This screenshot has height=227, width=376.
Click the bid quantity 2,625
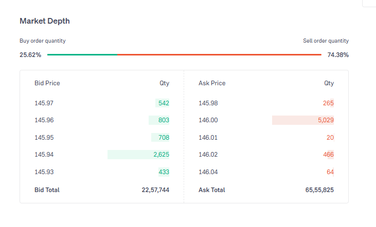pos(161,155)
